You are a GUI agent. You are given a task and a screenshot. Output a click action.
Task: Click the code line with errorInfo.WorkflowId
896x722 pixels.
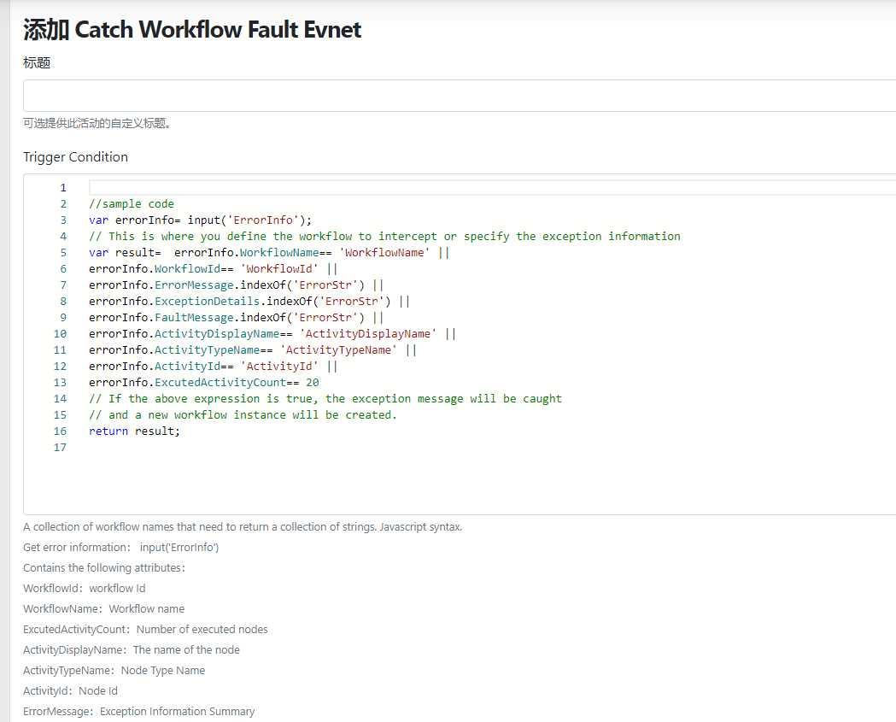point(214,268)
